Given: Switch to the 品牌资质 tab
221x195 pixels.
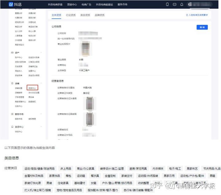Looking at the screenshot, I should point(99,15).
